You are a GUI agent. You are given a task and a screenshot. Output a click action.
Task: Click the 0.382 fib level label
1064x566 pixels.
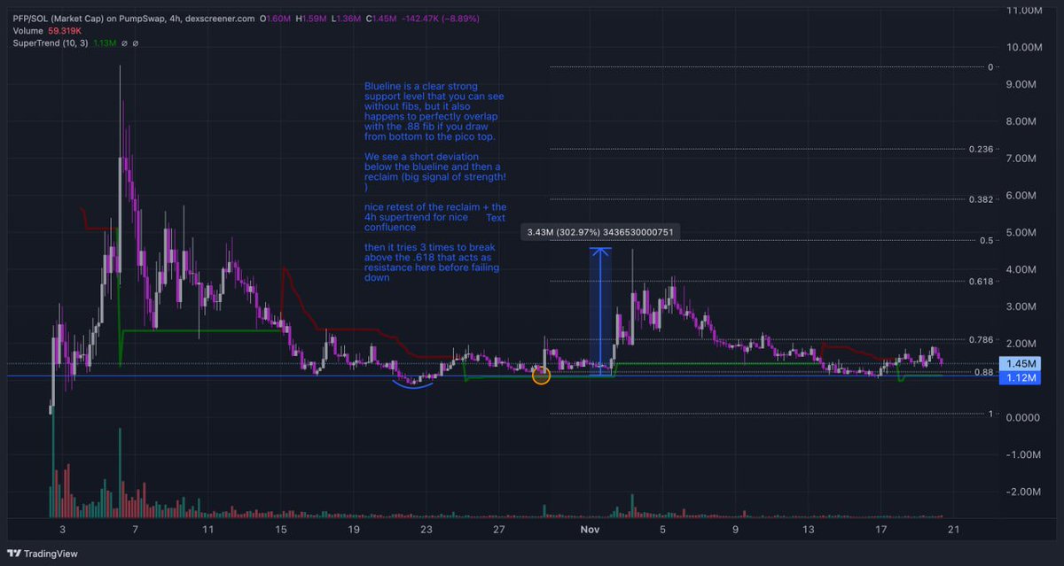[x=980, y=199]
